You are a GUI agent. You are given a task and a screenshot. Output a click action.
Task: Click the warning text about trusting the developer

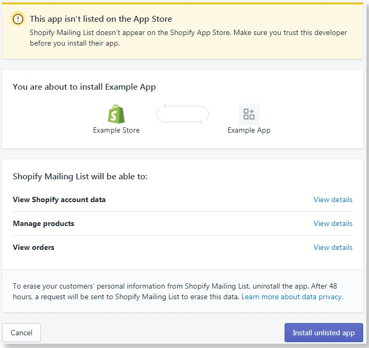188,38
